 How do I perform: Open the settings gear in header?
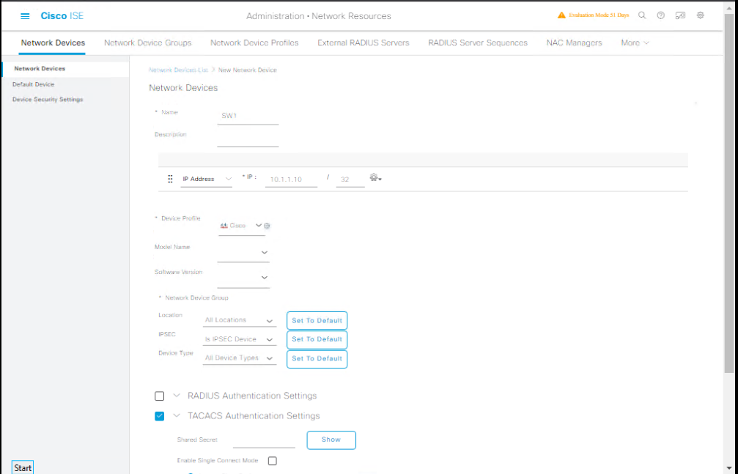(x=701, y=15)
